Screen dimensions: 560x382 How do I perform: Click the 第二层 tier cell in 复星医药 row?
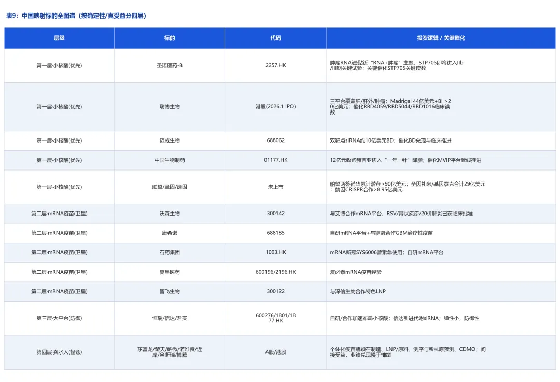coord(59,272)
